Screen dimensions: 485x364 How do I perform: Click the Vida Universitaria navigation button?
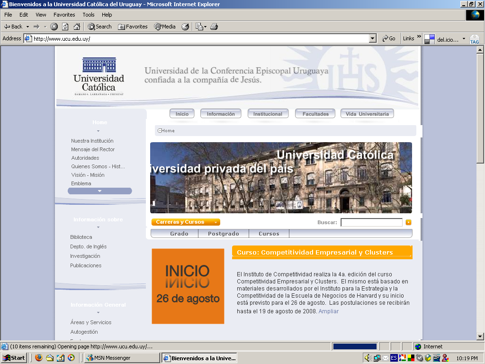click(x=367, y=114)
